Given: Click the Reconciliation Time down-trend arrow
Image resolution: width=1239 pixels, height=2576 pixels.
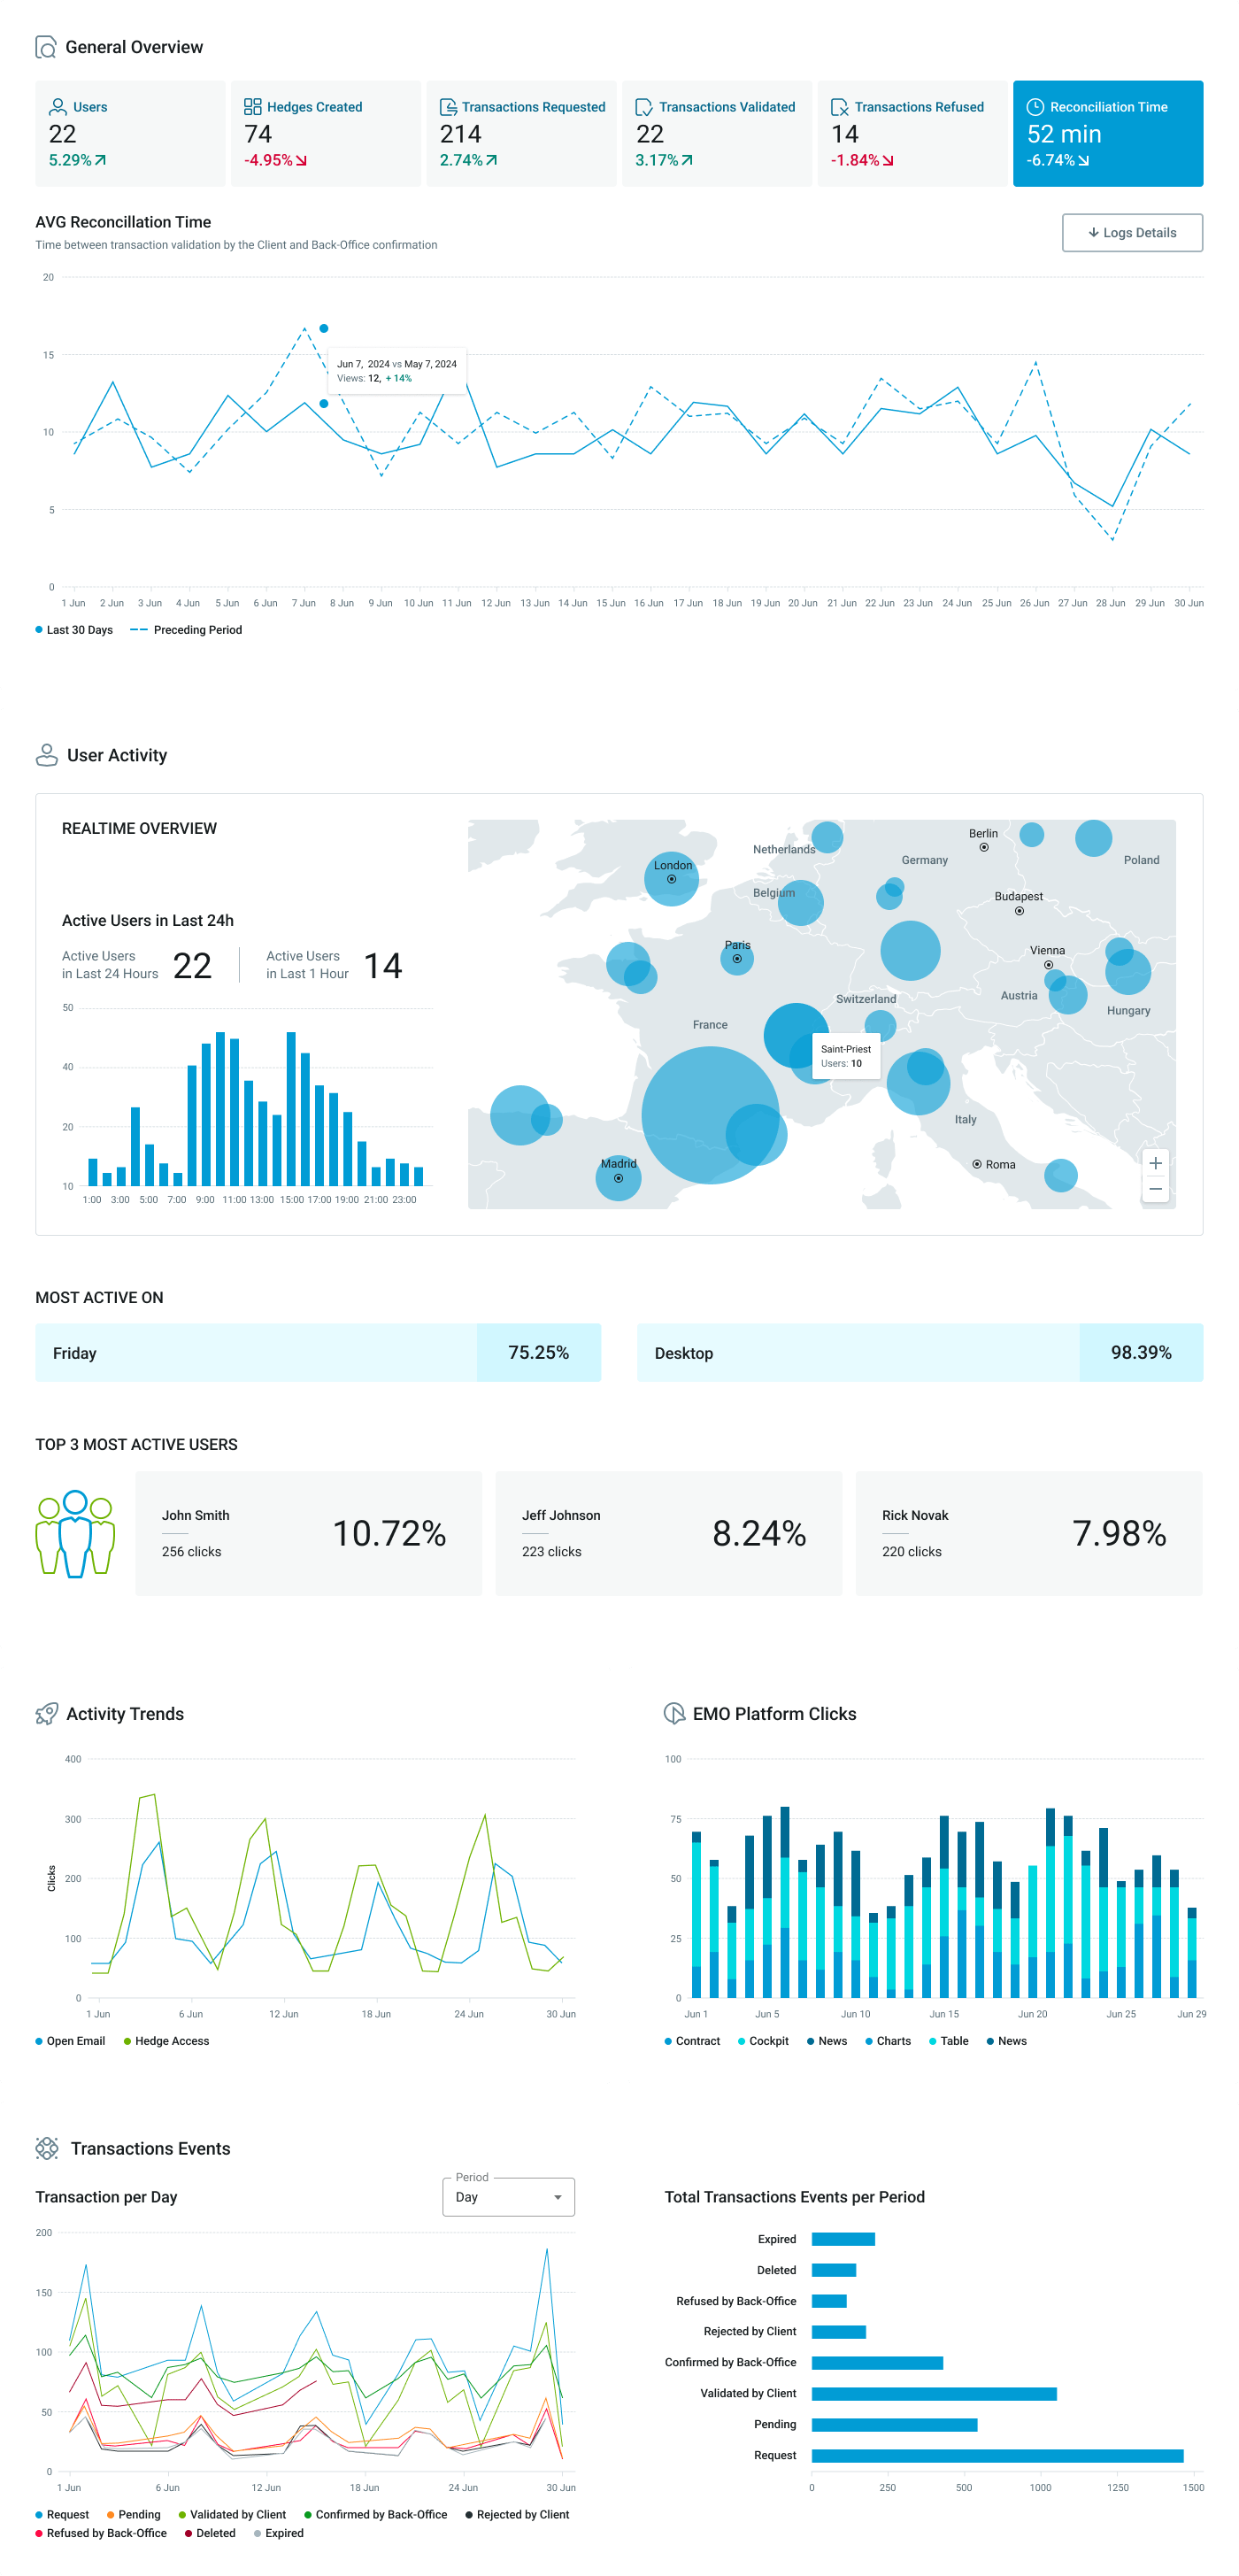Looking at the screenshot, I should point(1083,160).
